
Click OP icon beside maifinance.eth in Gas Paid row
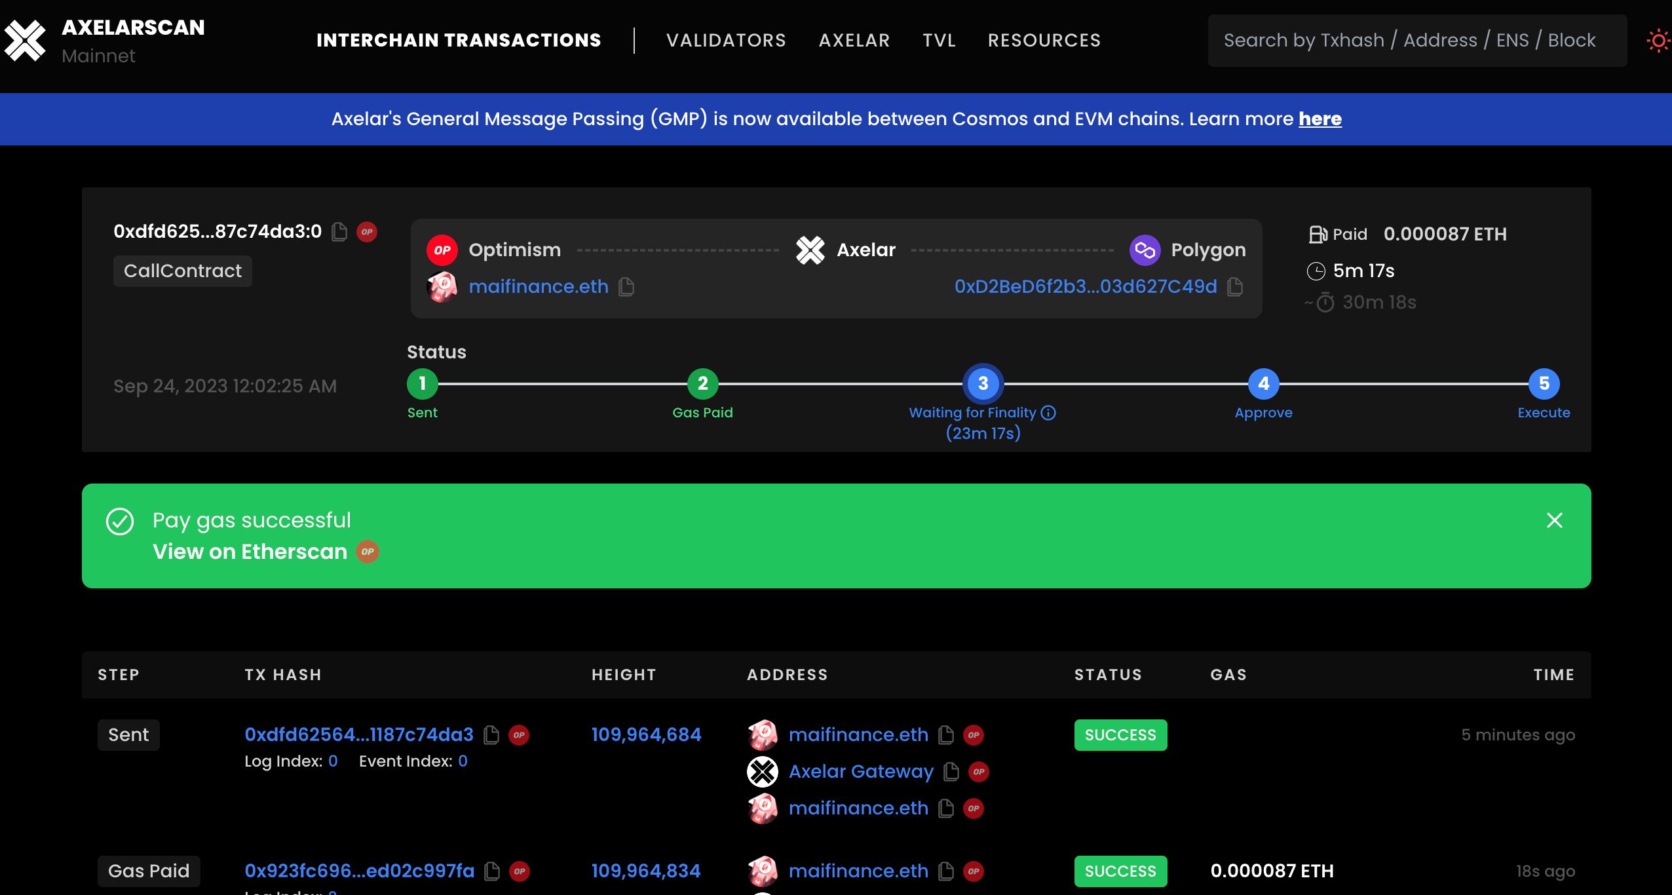pos(974,871)
